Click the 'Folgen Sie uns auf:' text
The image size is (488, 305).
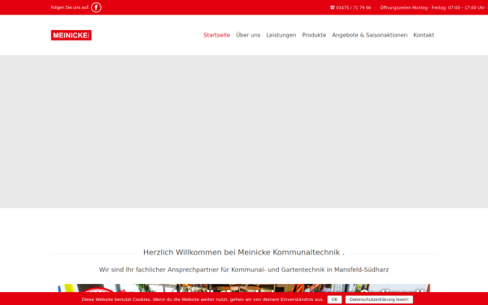click(x=70, y=7)
